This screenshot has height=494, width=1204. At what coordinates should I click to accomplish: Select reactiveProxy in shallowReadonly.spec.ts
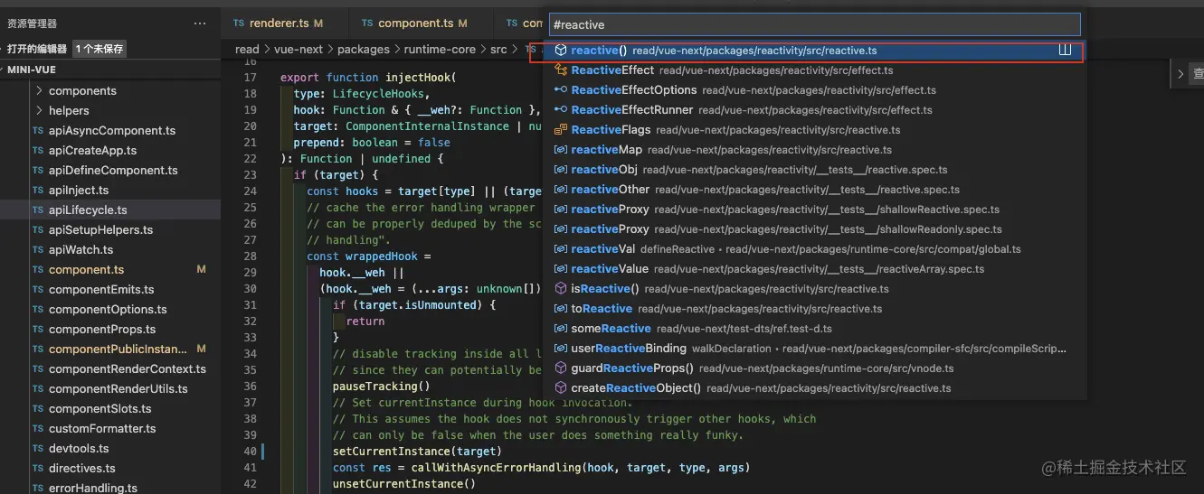(815, 229)
